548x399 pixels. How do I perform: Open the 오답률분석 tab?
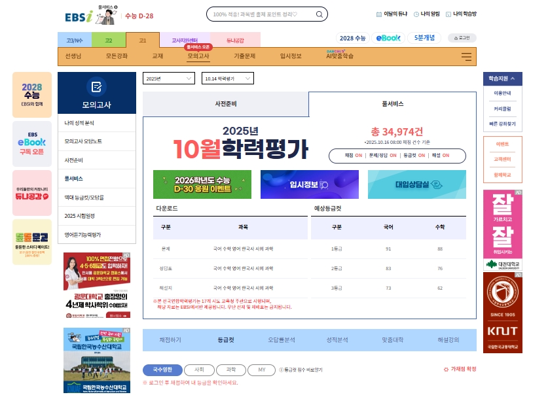pyautogui.click(x=282, y=339)
